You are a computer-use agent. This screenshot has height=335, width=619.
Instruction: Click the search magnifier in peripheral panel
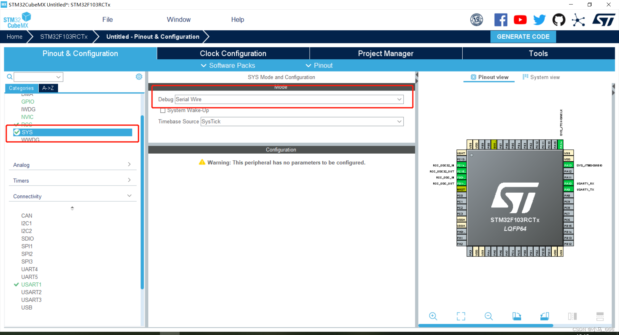click(10, 77)
